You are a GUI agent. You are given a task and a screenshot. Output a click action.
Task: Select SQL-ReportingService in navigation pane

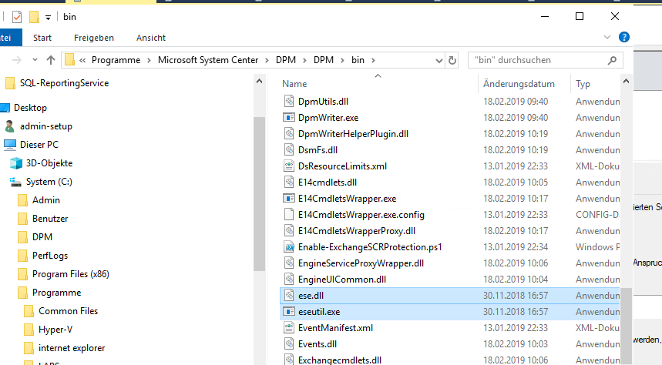point(64,83)
